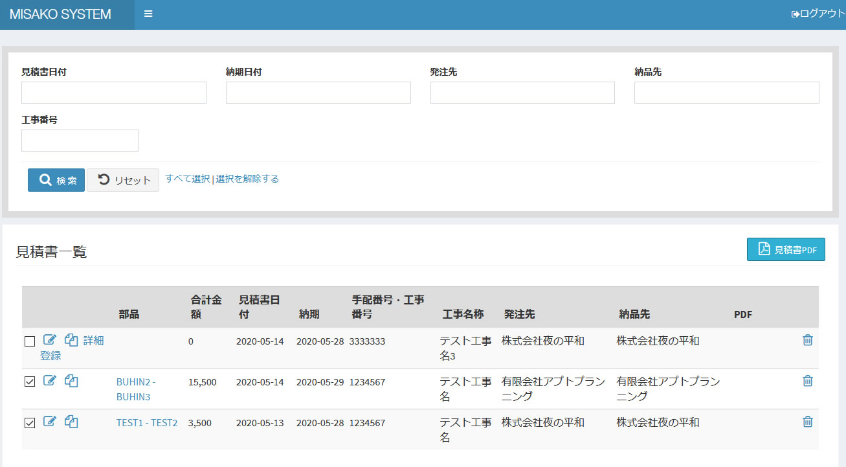This screenshot has width=846, height=467.
Task: Click copy icon for the 3333333 row
Action: pyautogui.click(x=71, y=340)
